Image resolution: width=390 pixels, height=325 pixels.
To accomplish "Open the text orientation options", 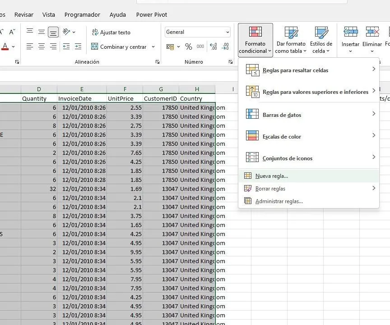I will pyautogui.click(x=69, y=32).
